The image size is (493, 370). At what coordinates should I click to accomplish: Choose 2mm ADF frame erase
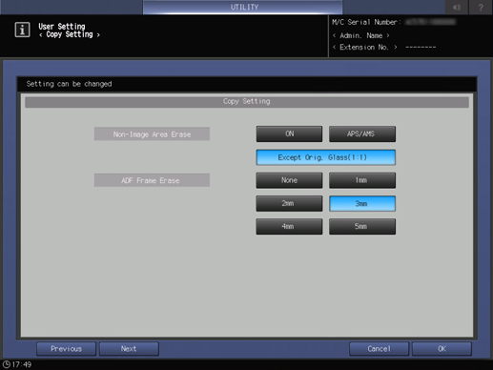(289, 203)
